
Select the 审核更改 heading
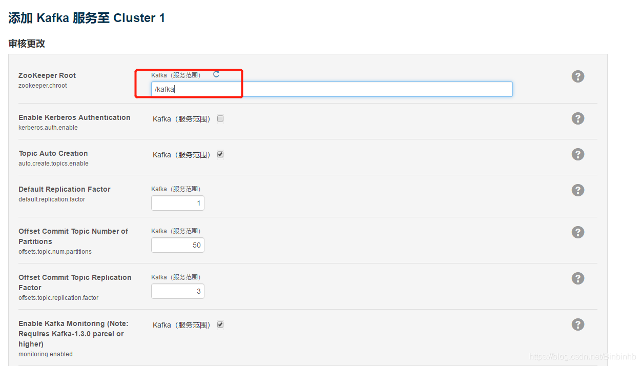[27, 44]
